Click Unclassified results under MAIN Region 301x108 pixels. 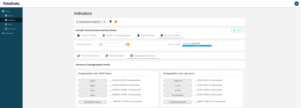click(x=93, y=102)
